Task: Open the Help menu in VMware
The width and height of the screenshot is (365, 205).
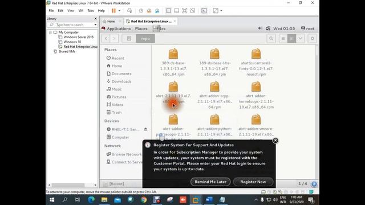Action: coord(102,11)
